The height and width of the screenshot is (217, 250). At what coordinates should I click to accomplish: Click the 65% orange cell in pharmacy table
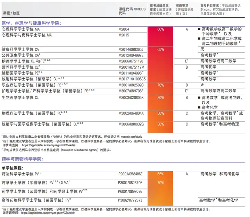tap(160, 174)
